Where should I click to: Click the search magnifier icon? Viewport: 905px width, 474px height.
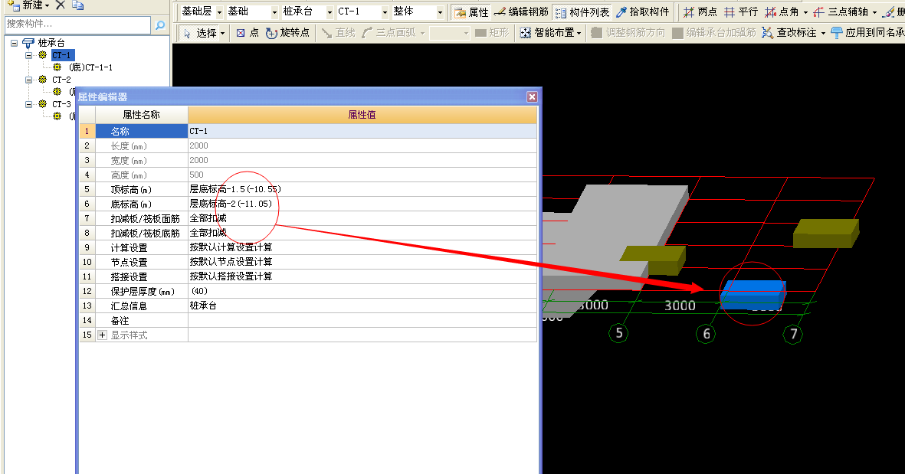pyautogui.click(x=160, y=25)
